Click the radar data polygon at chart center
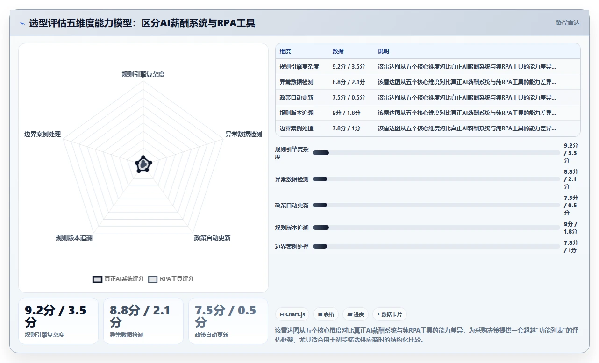Viewport: 599px width, 363px height. (143, 164)
